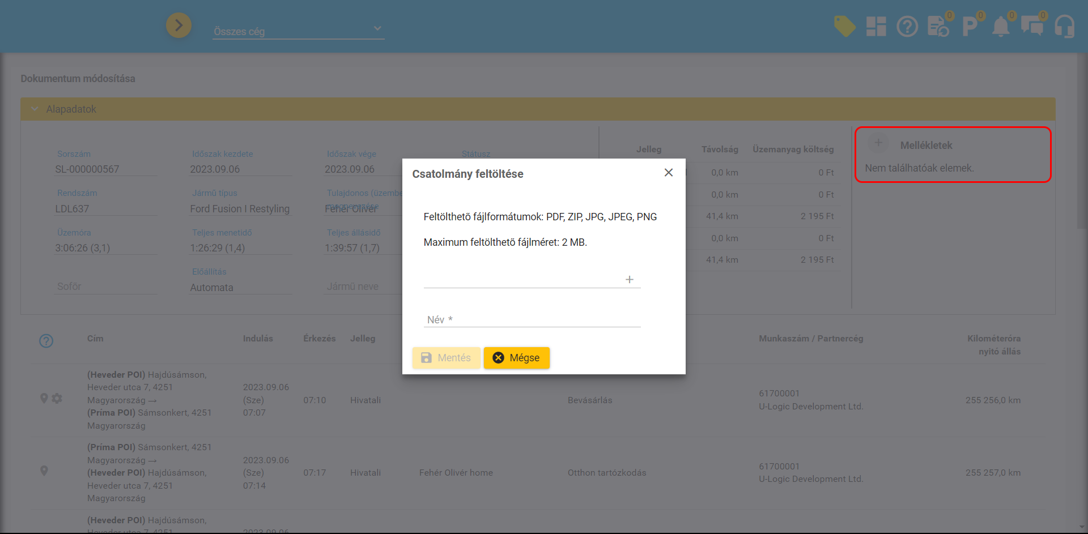This screenshot has width=1088, height=534.
Task: Open the document refresh icon
Action: click(x=938, y=26)
